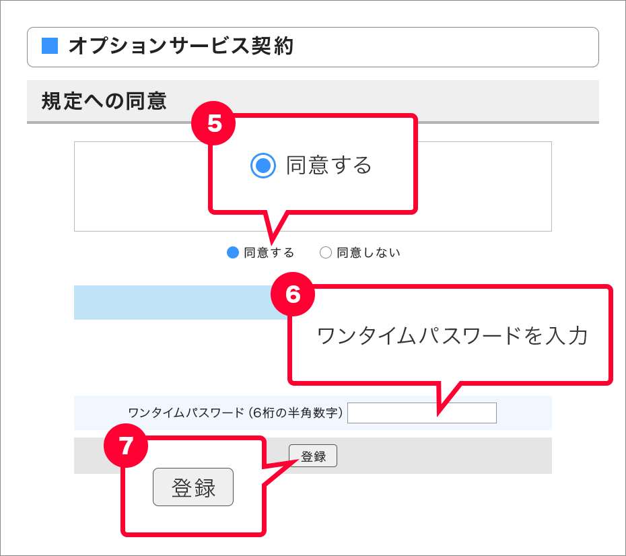The image size is (626, 556).
Task: Click the red step 7 badge
Action: (126, 446)
